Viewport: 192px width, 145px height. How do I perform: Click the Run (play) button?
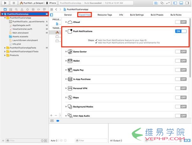click(x=5, y=3)
